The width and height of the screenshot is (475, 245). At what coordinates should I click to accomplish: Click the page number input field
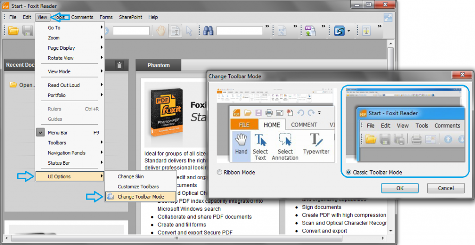(x=131, y=31)
